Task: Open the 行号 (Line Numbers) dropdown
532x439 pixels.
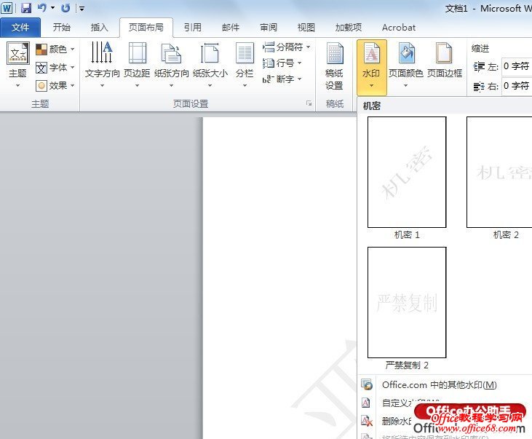Action: tap(282, 63)
